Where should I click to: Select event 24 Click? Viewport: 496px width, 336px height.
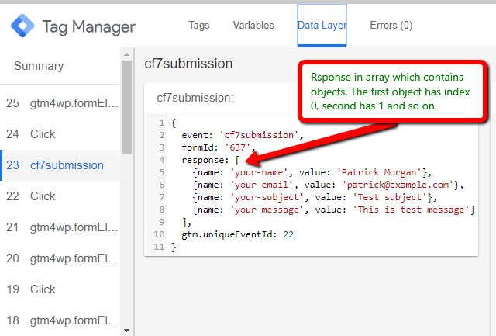point(60,134)
